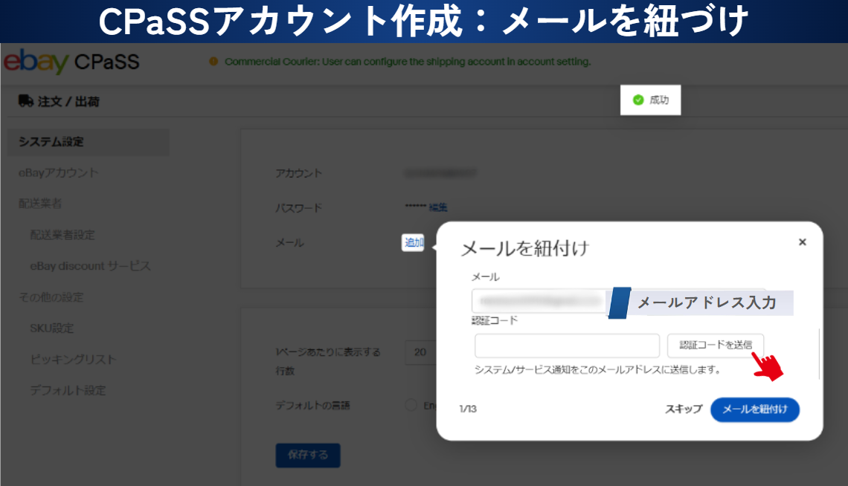
Task: Open eBay discount サービス menu item
Action: 90,266
